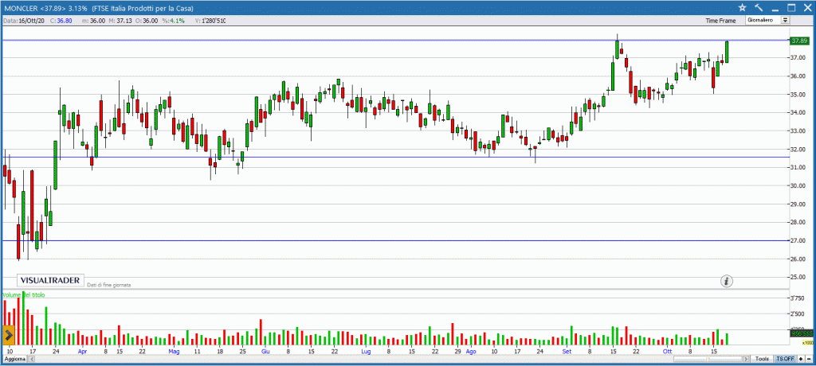The width and height of the screenshot is (816, 366).
Task: Click the maximum value 37.13
Action: point(124,21)
